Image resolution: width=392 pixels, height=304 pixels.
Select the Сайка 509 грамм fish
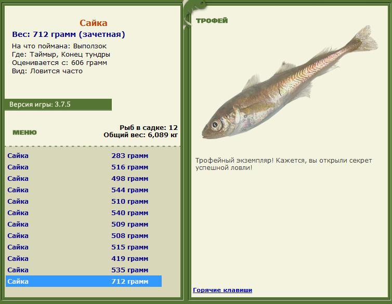(x=83, y=224)
